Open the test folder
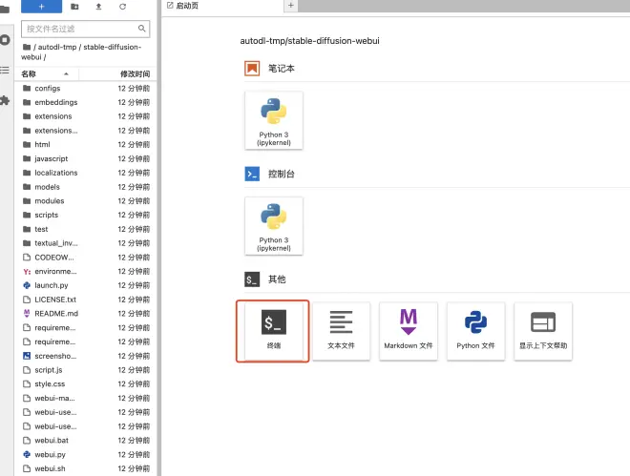The width and height of the screenshot is (630, 476). click(x=86, y=229)
